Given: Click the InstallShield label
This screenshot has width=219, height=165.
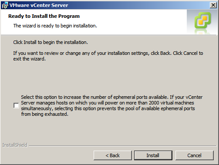Looking at the screenshot, I should pos(15,145).
